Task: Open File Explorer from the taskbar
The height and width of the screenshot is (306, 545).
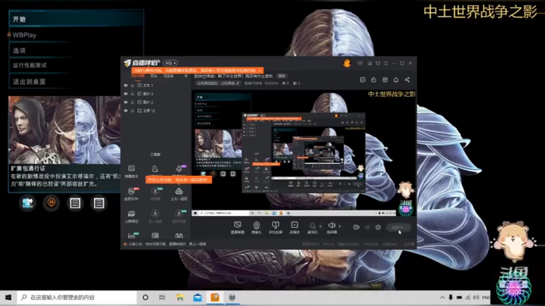Action: 179,298
